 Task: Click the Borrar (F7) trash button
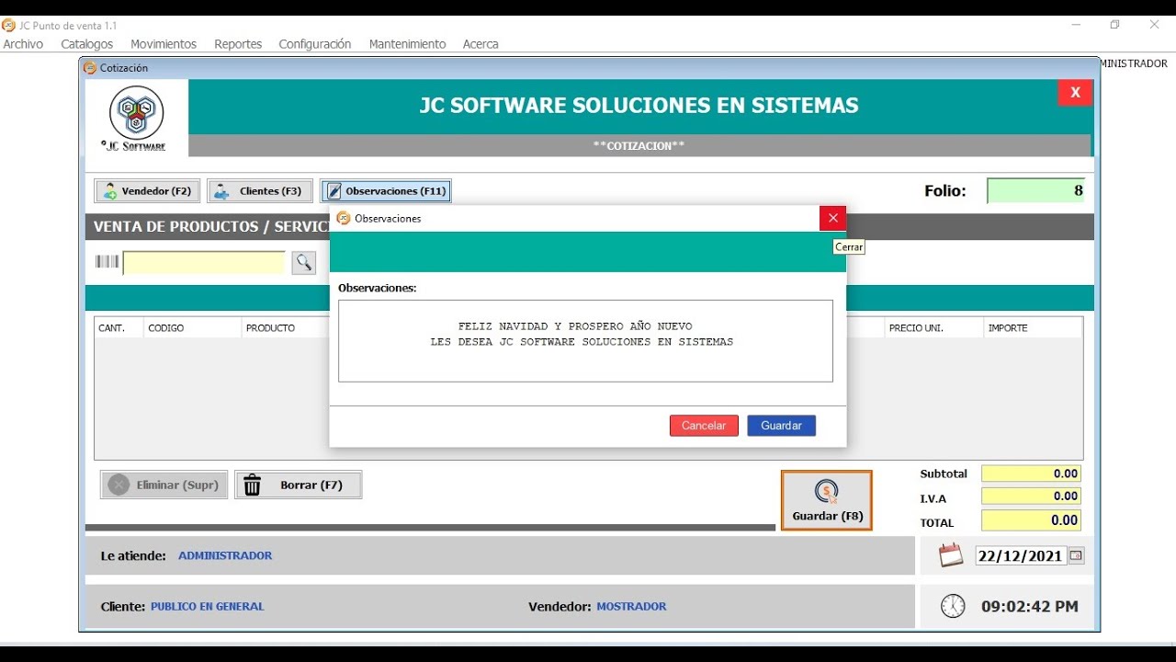tap(299, 485)
